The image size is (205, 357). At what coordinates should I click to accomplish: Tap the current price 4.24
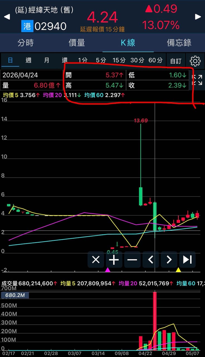click(102, 17)
